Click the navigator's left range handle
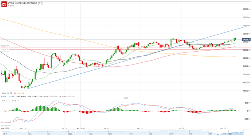Screen dimensions: 251x135 coord(217,132)
